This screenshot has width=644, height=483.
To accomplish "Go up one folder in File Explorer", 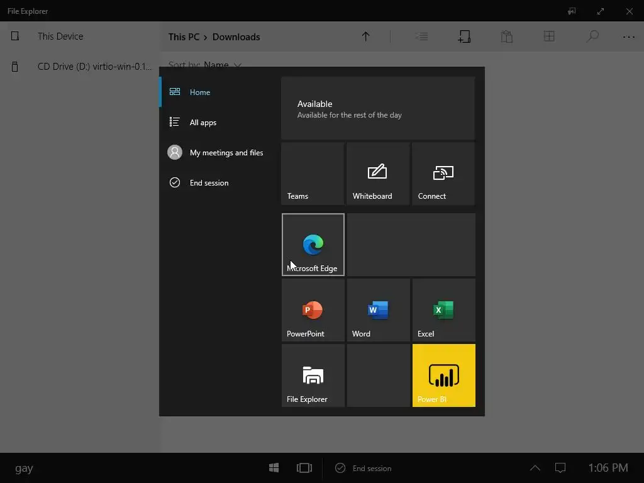I will pyautogui.click(x=365, y=36).
